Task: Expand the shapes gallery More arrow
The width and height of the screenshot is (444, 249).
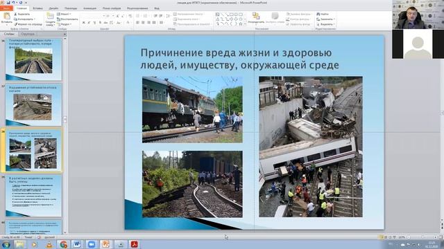Action: (245, 24)
